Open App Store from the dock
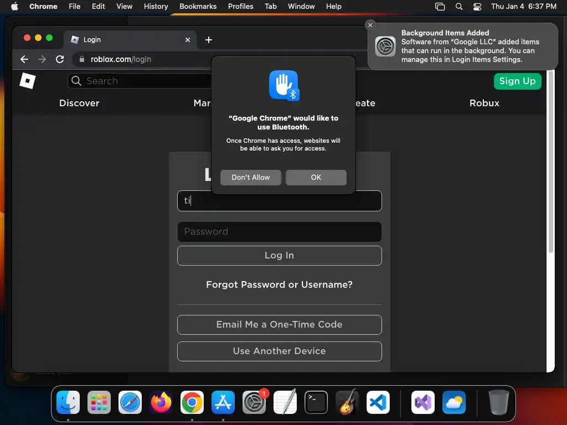567x425 pixels. 223,402
